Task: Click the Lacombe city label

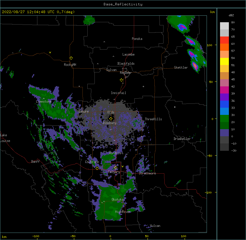Action: (128, 54)
